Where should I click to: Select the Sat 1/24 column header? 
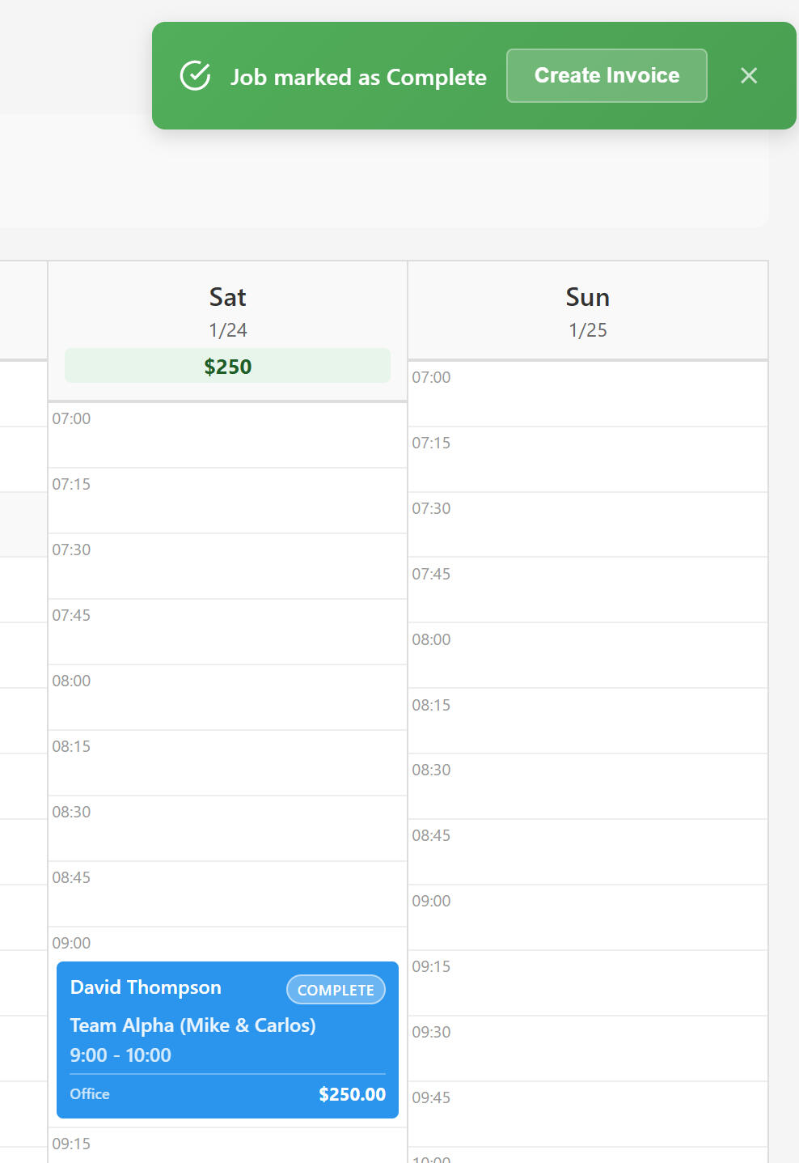tap(227, 312)
